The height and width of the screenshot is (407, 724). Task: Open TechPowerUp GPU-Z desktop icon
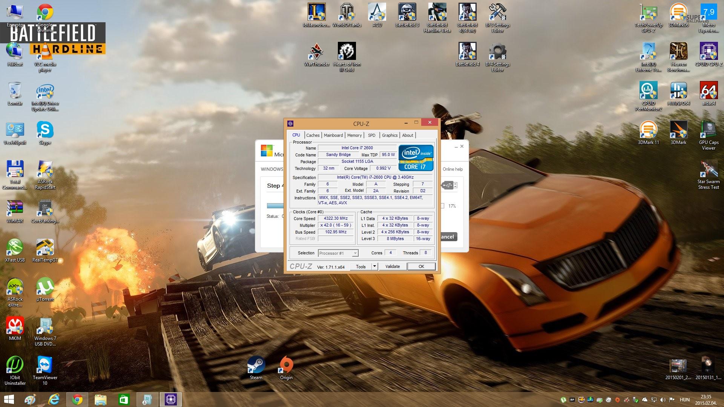tap(649, 18)
